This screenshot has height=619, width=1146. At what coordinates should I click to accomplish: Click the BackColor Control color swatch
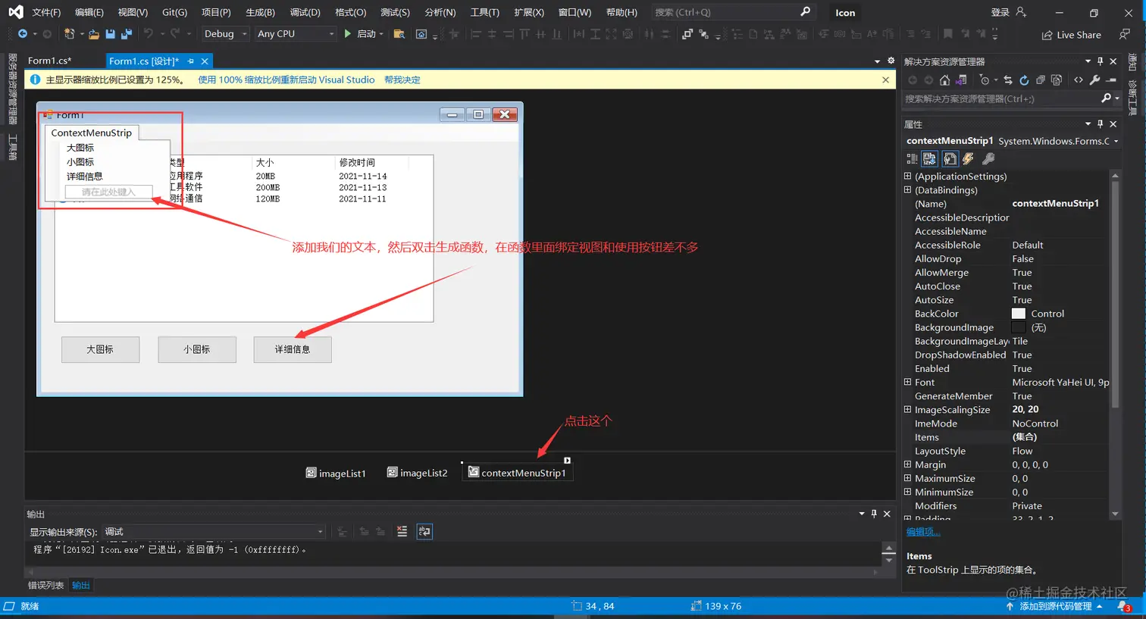[x=1019, y=314]
